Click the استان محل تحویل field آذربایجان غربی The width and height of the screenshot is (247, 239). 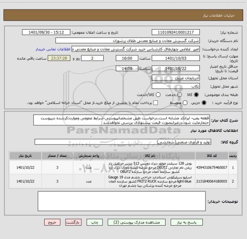point(176,78)
